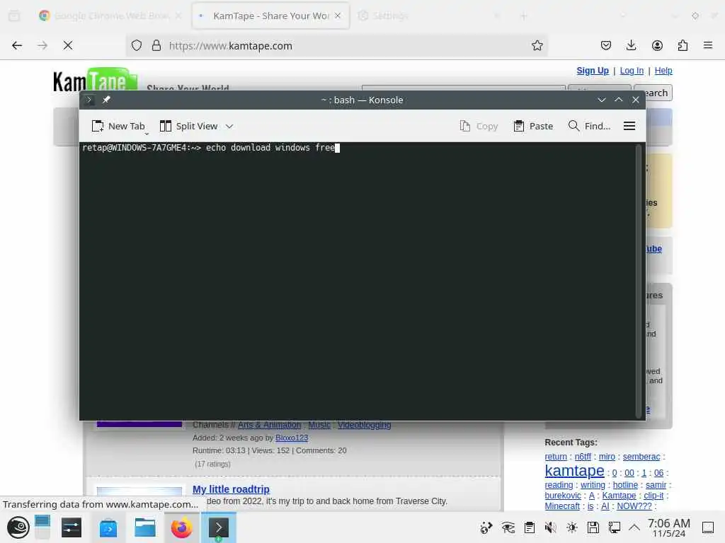This screenshot has width=725, height=543.
Task: Click the large kamtape tag
Action: (574, 470)
